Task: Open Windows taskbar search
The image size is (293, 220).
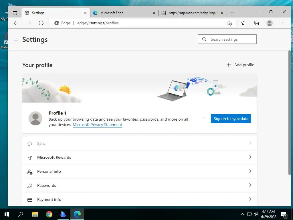Action: click(21, 214)
